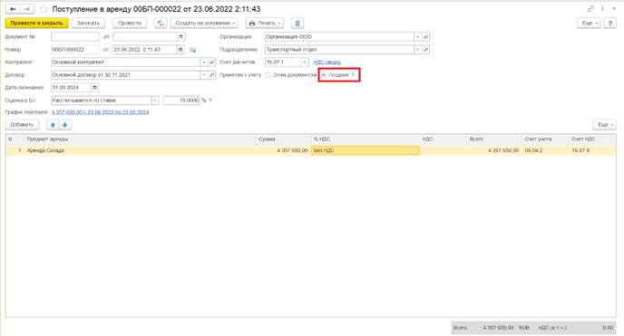Expand Договор dropdown list
This screenshot has height=336, width=624.
point(204,75)
